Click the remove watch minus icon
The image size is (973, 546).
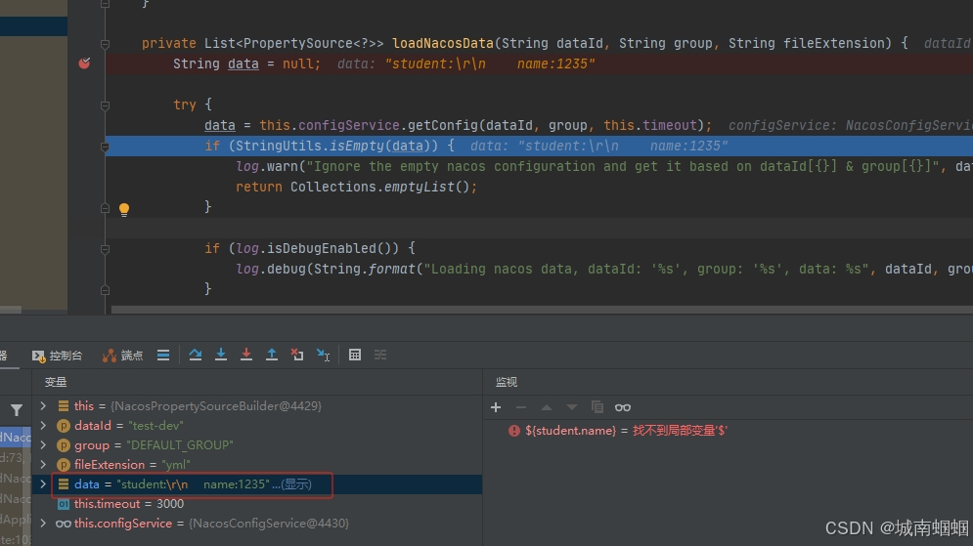(x=521, y=407)
